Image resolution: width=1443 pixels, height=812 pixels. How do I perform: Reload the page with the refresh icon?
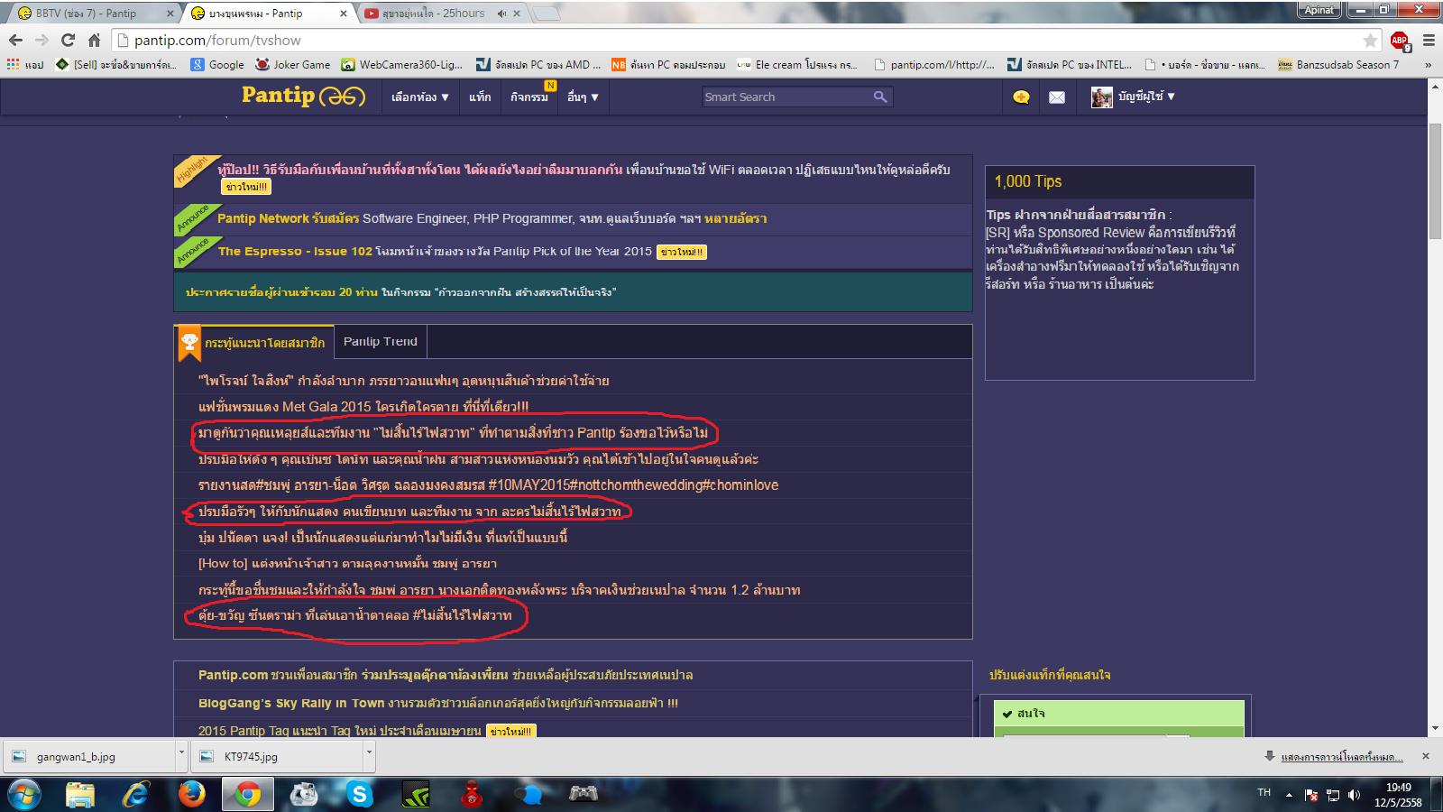68,40
